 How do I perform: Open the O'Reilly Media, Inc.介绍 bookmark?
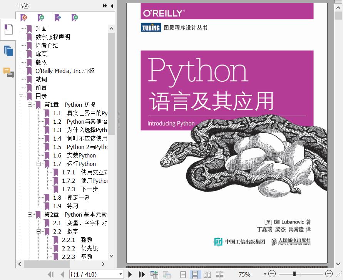point(65,71)
